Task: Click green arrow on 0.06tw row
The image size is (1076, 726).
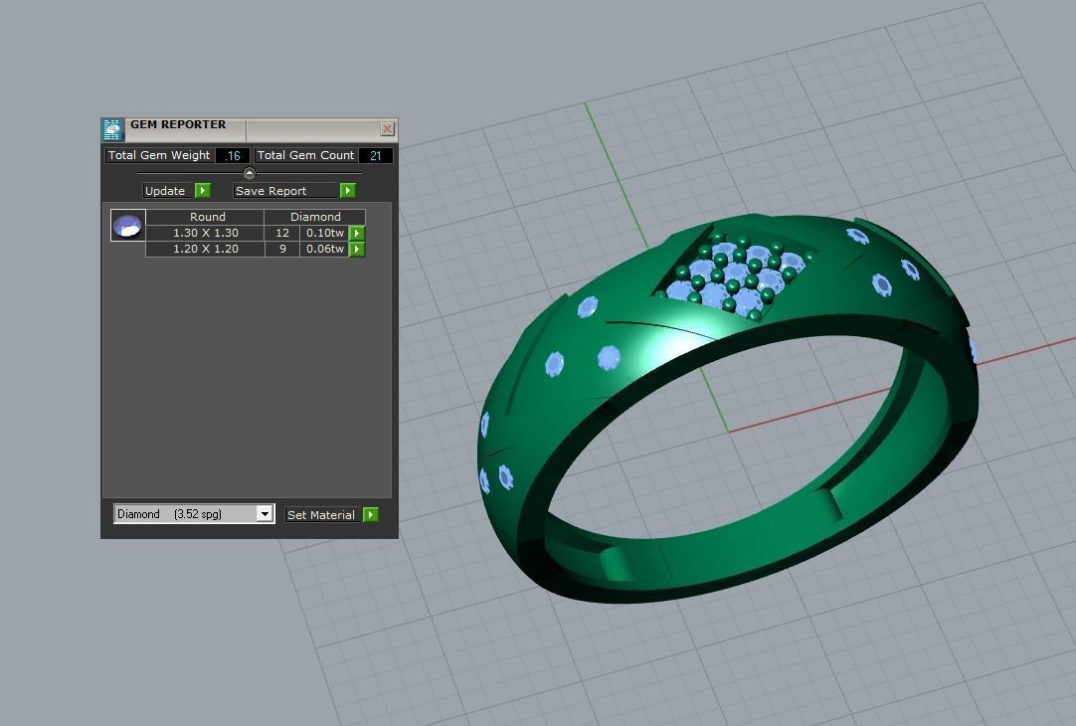Action: tap(357, 249)
